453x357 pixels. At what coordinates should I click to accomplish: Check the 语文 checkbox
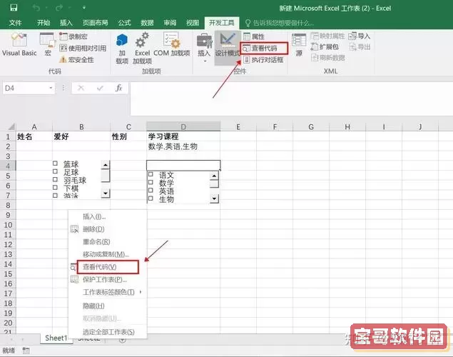coord(151,174)
